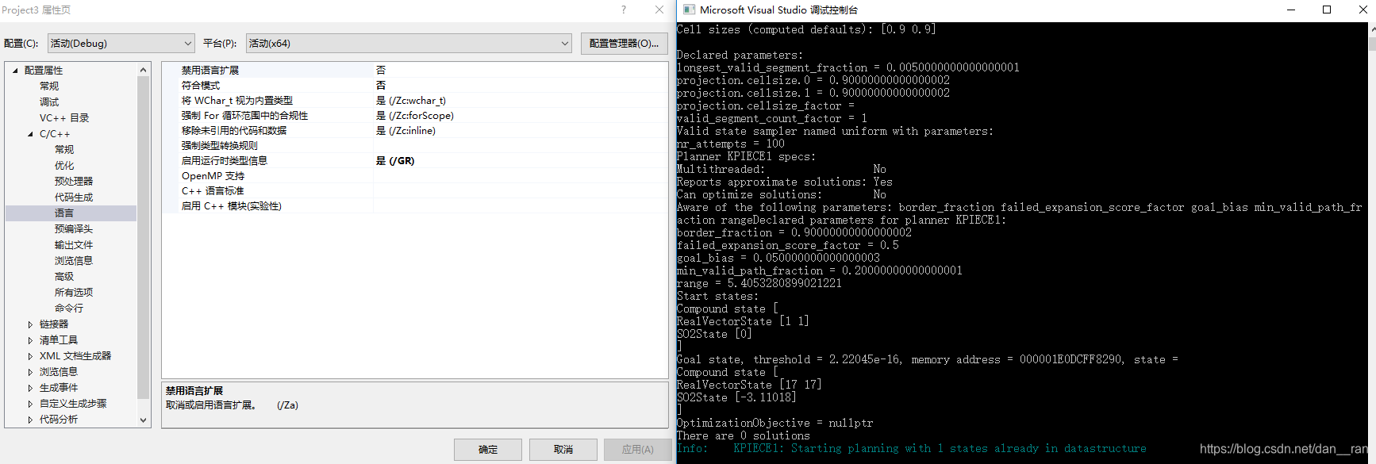Click the tree scrollbar down arrow
Image resolution: width=1376 pixels, height=464 pixels.
[144, 420]
